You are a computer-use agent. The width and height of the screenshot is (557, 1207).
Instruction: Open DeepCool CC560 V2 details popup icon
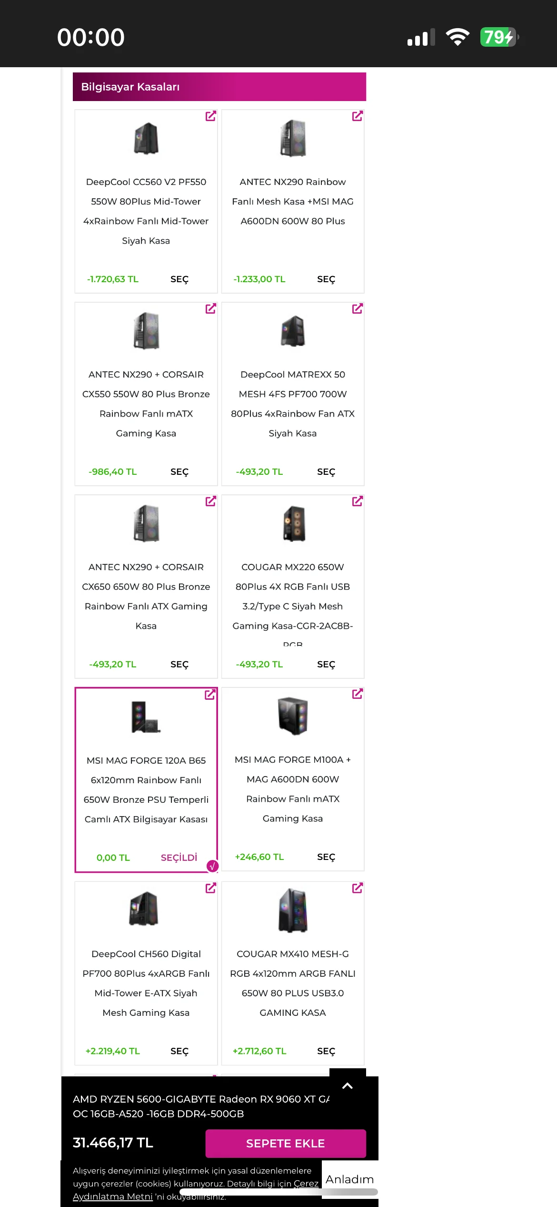click(210, 116)
